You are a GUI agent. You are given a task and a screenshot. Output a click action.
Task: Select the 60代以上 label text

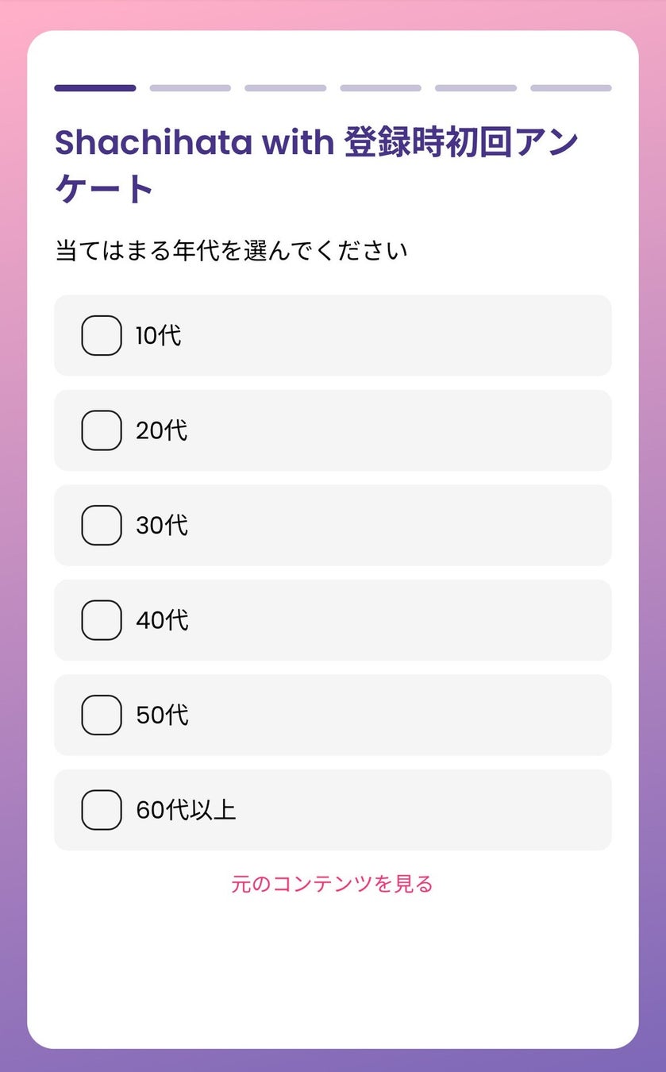pos(186,810)
